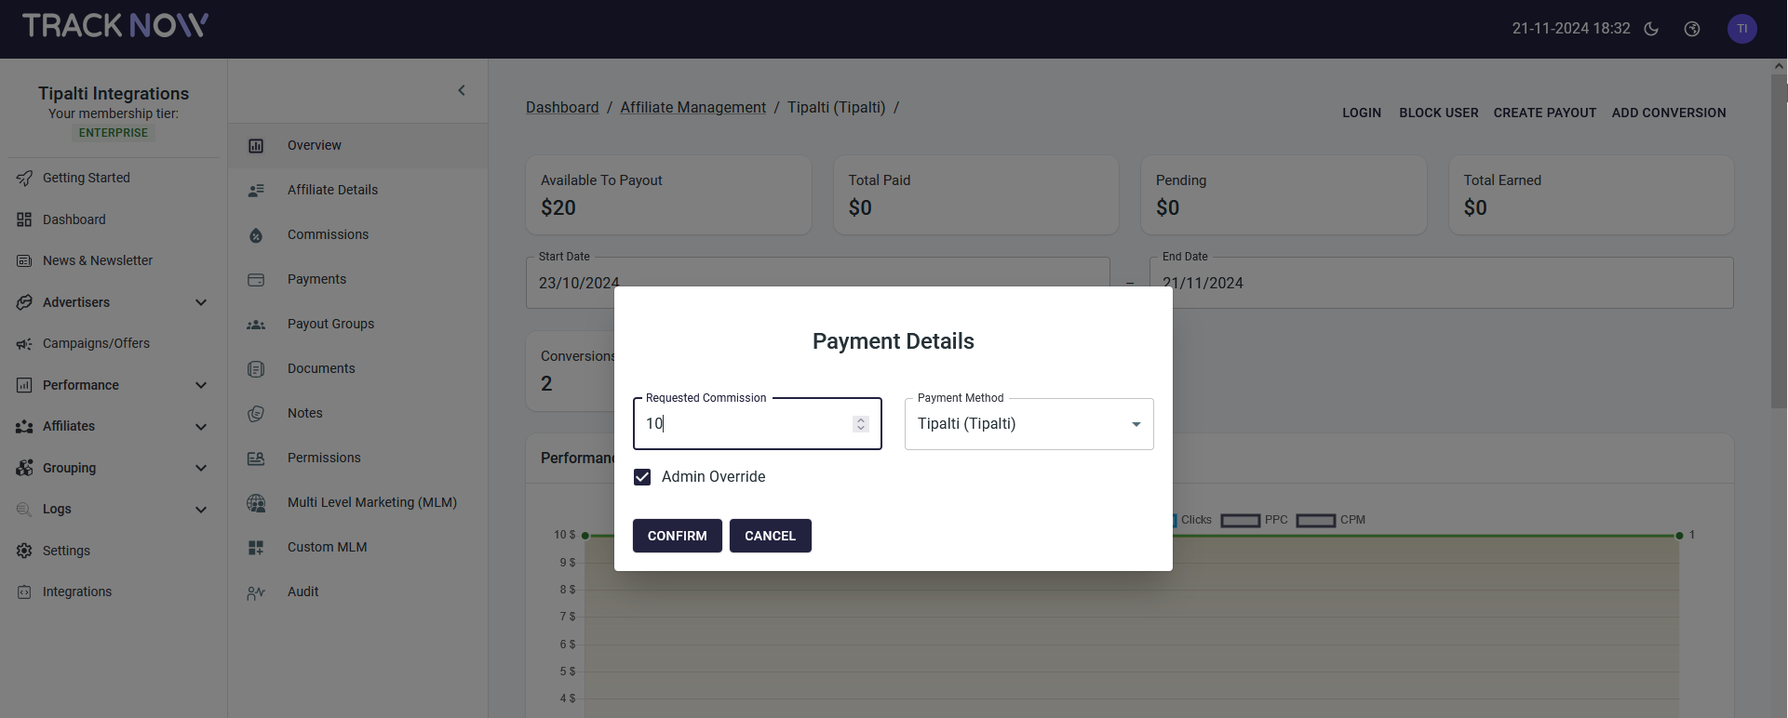Click the Requested Commission stepper arrows

click(861, 424)
